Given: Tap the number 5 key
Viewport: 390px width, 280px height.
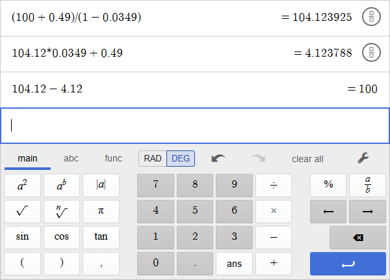Looking at the screenshot, I should tap(195, 212).
